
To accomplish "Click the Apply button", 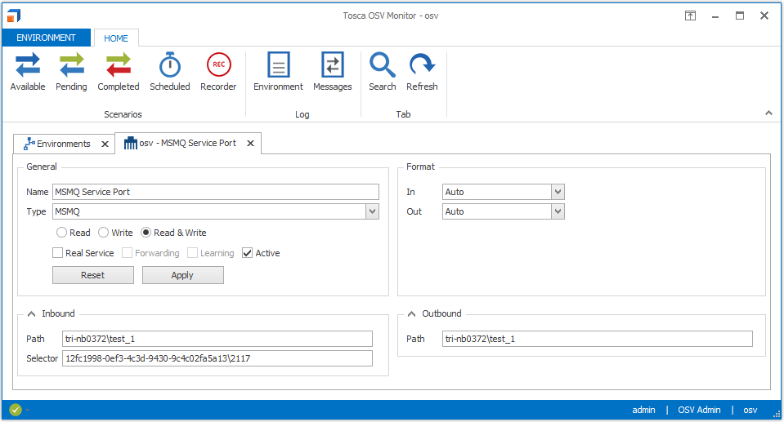I will (x=182, y=275).
